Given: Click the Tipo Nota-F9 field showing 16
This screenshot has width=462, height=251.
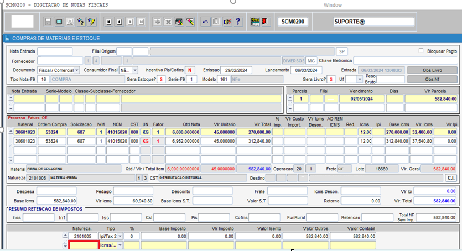Looking at the screenshot, I should [x=44, y=79].
